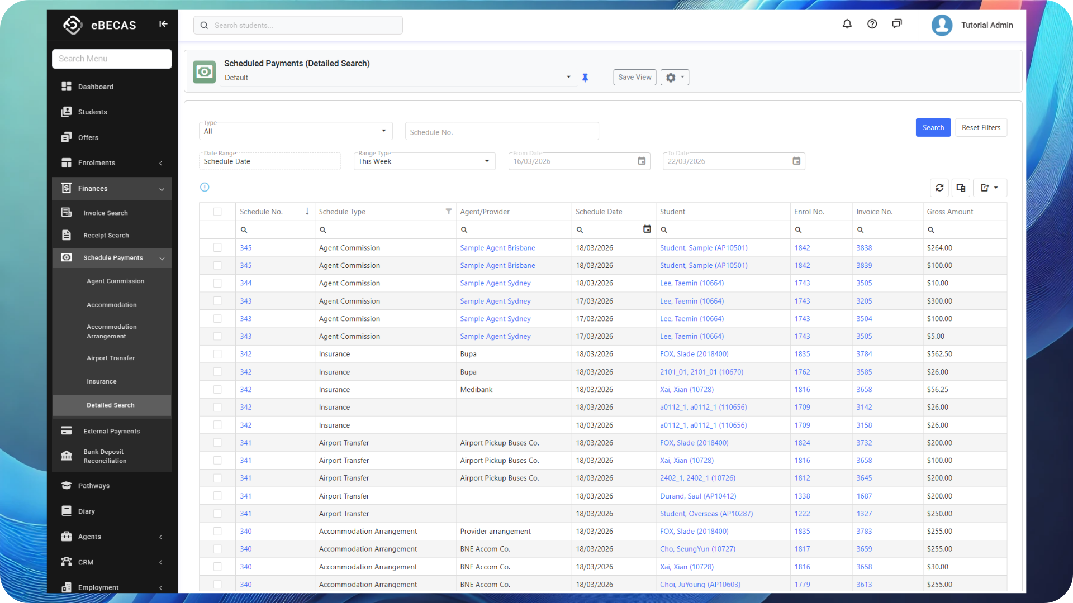Collapse the sidebar with the arrow icon

coord(163,24)
